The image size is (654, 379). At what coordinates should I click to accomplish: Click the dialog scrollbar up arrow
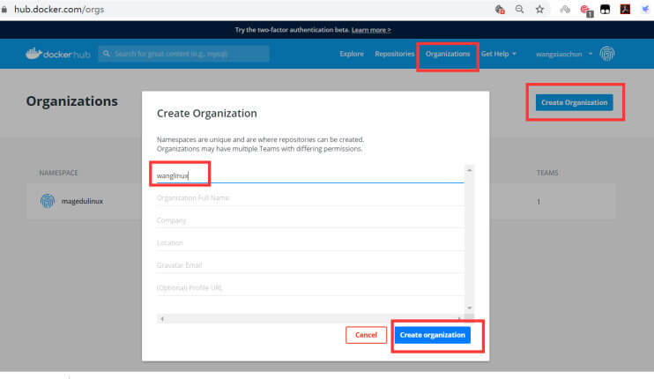pyautogui.click(x=469, y=170)
